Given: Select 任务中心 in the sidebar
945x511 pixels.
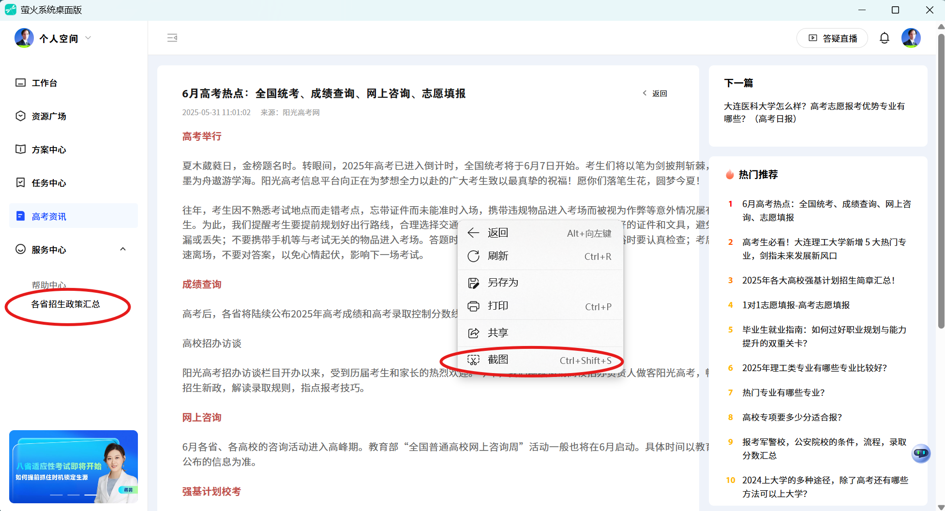Looking at the screenshot, I should (x=48, y=183).
